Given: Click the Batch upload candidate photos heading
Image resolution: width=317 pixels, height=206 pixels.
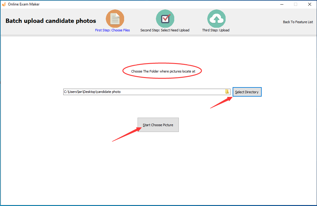Looking at the screenshot, I should click(51, 21).
